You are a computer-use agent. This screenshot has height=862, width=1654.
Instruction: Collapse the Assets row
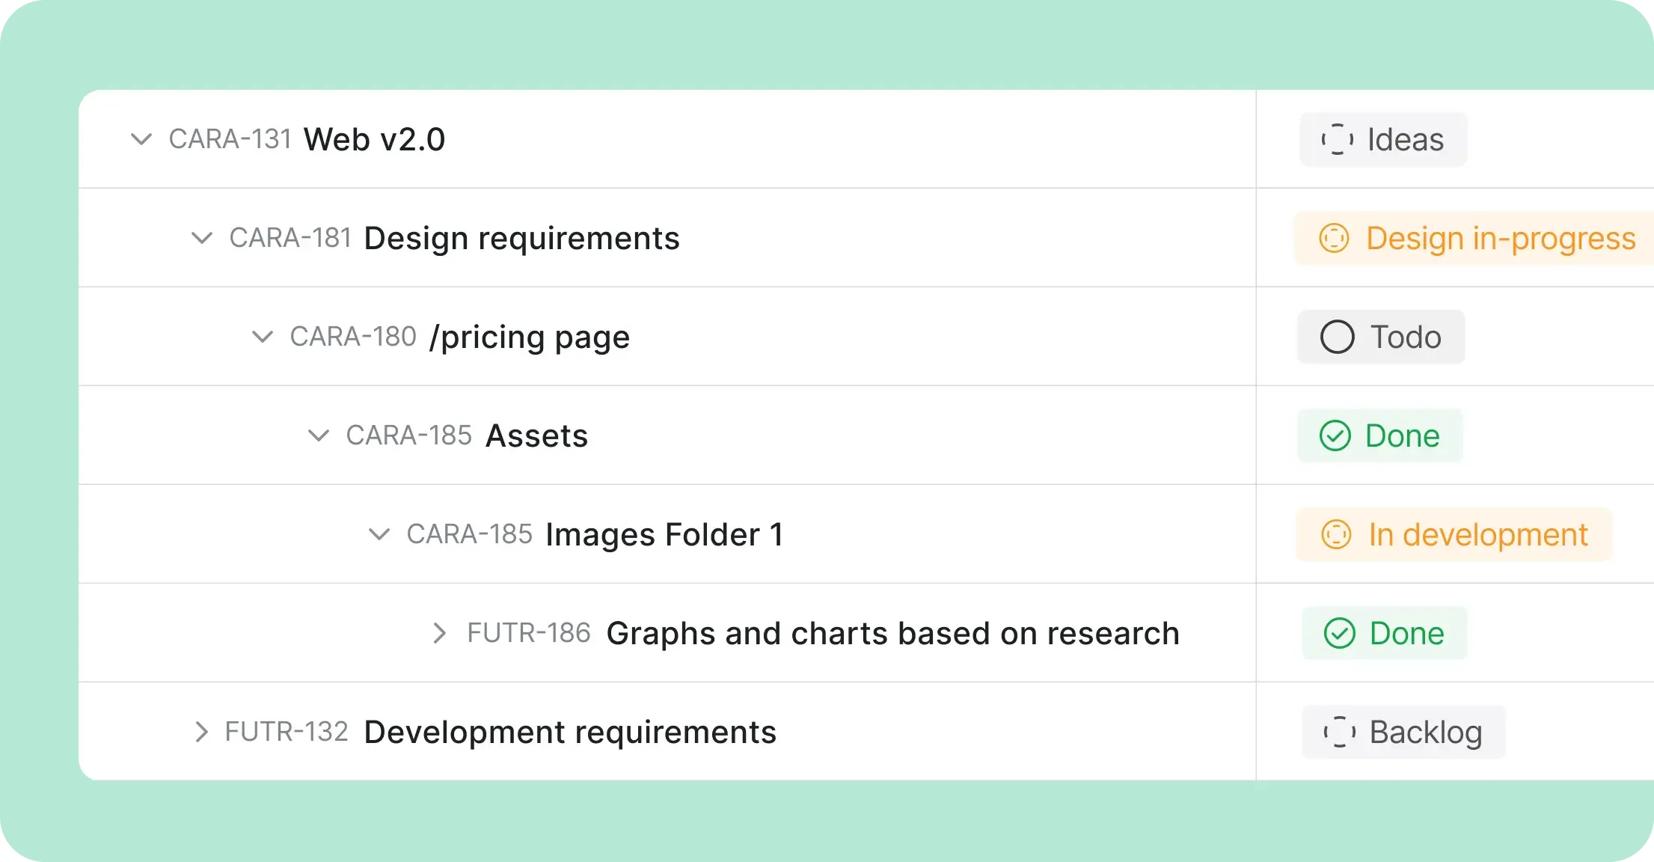coord(319,435)
